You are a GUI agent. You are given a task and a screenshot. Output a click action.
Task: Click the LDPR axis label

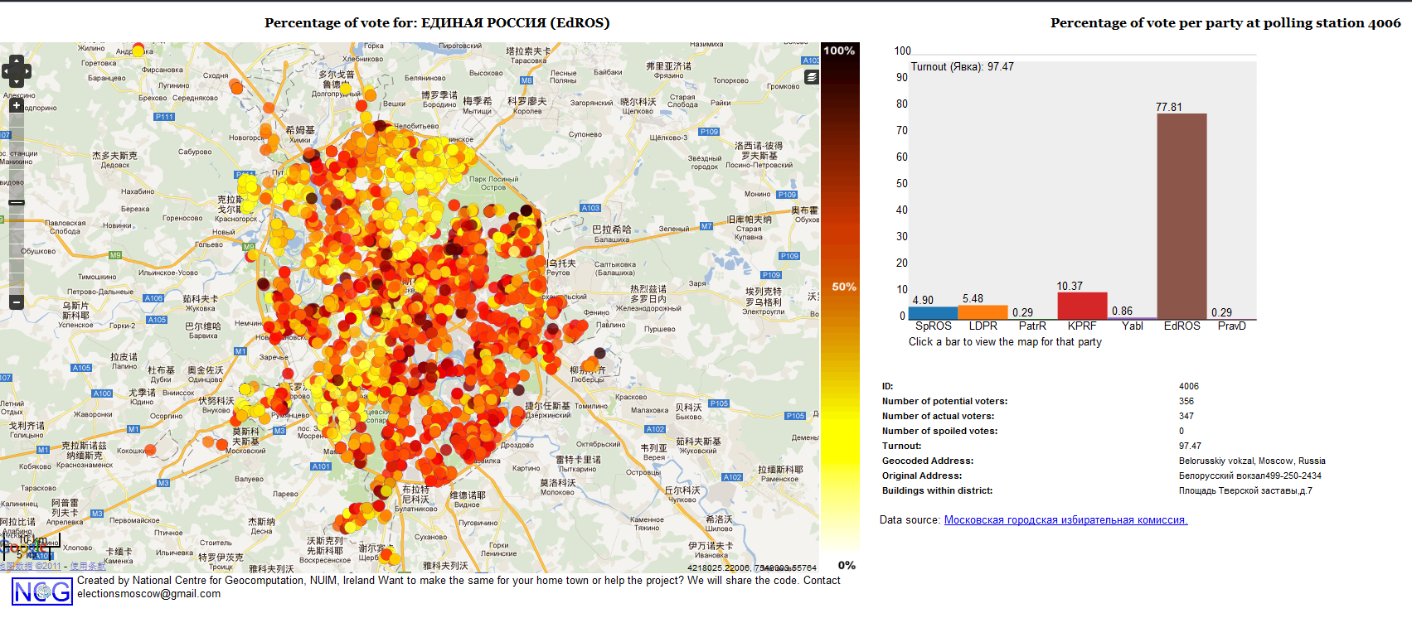click(x=983, y=326)
